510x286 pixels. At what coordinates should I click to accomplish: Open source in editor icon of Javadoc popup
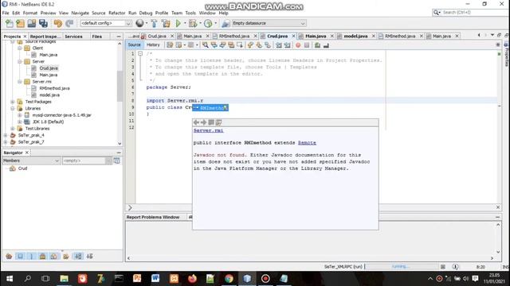pyautogui.click(x=218, y=122)
